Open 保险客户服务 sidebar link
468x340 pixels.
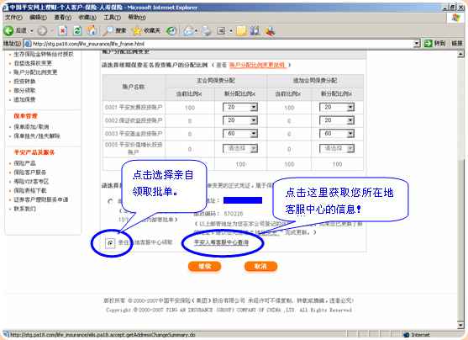tap(30, 173)
